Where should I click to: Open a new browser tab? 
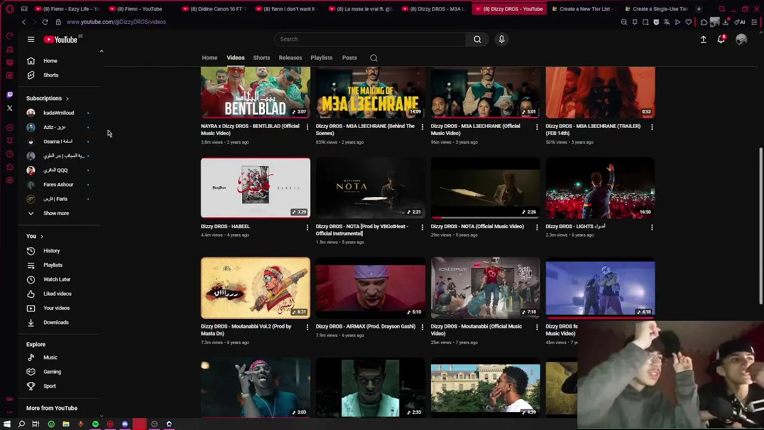click(x=698, y=9)
